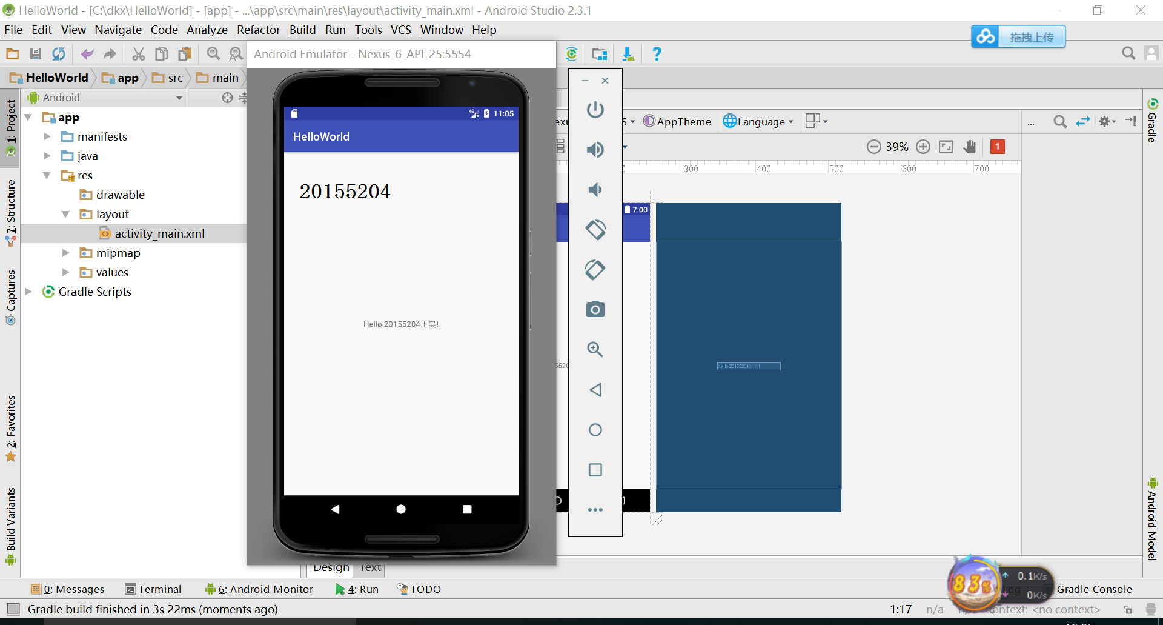Redo with the forward arrow icon
The image size is (1163, 625).
coord(110,54)
